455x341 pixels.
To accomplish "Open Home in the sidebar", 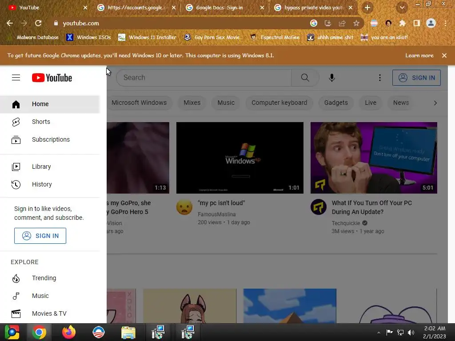I will [50, 104].
